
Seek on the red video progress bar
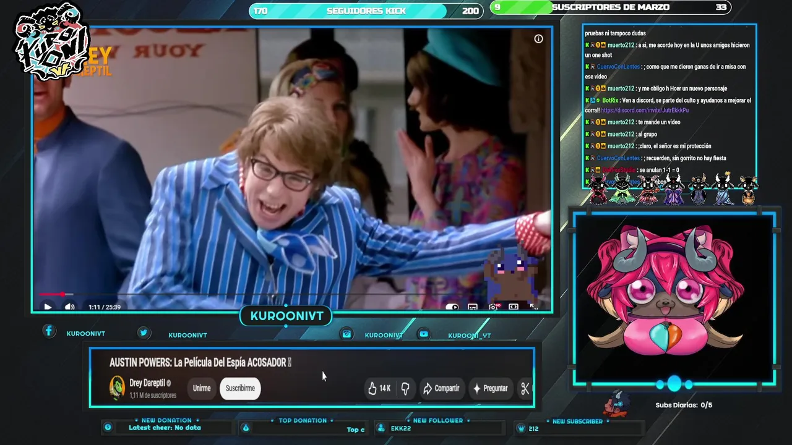click(291, 294)
